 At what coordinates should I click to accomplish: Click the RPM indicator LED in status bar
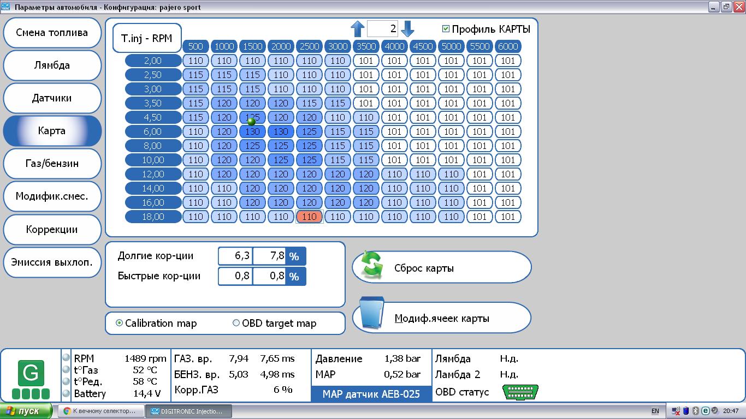click(x=66, y=358)
